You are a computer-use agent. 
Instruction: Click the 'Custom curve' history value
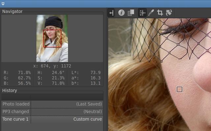[88, 119]
